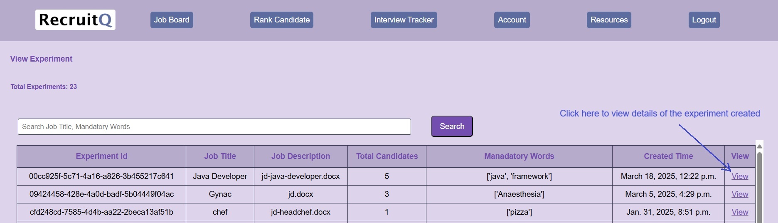Click the Experiment Id column header
Viewport: 778px width, 223px height.
tap(101, 156)
